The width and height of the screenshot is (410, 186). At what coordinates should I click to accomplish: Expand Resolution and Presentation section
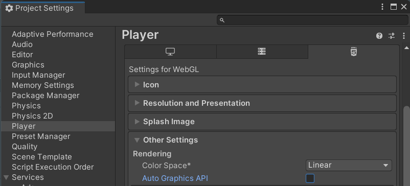point(262,103)
